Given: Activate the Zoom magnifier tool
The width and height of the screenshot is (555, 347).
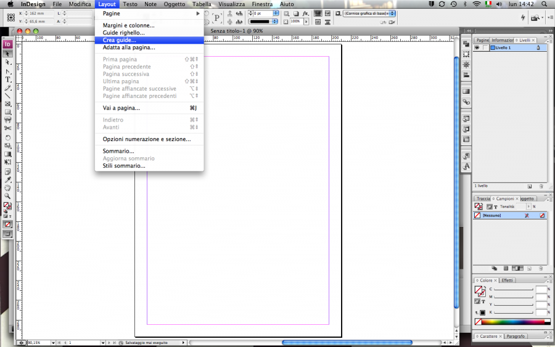Looking at the screenshot, I should click(8, 196).
